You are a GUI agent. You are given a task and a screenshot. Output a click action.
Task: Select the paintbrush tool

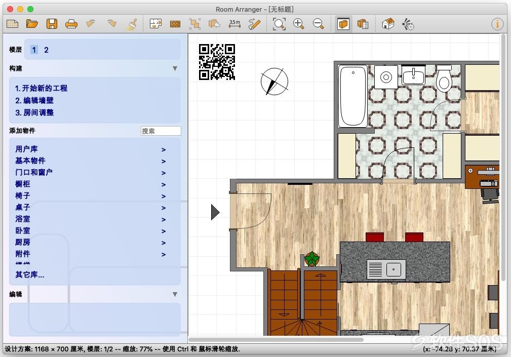click(x=132, y=24)
